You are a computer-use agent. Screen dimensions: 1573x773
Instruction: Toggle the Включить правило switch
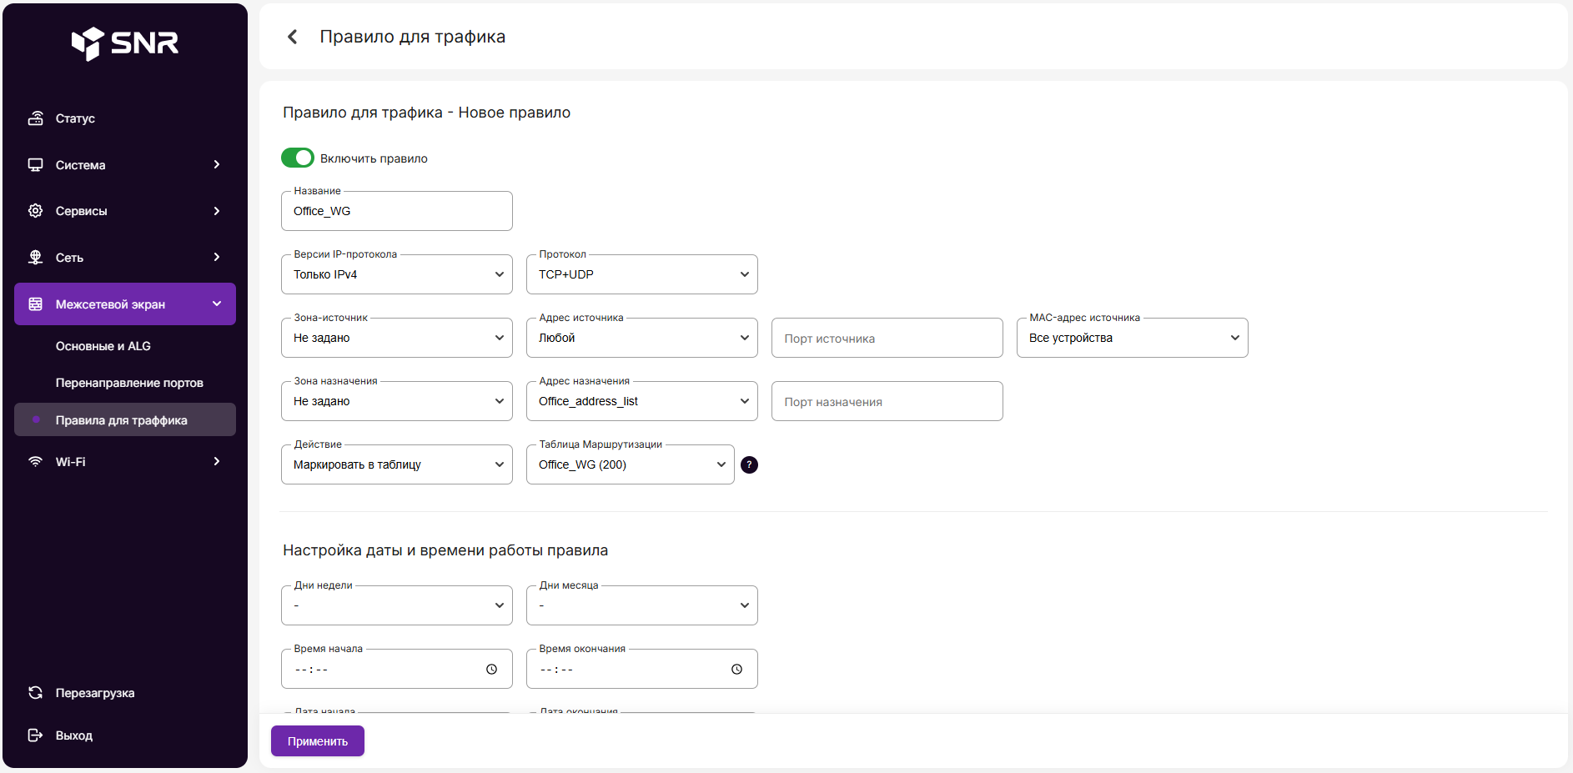[x=298, y=158]
